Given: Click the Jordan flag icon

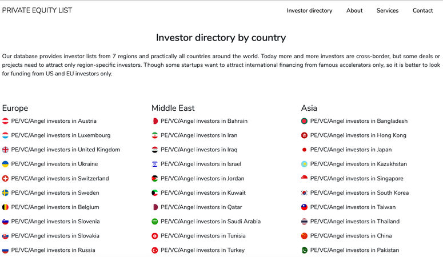Looking at the screenshot, I should tap(155, 179).
